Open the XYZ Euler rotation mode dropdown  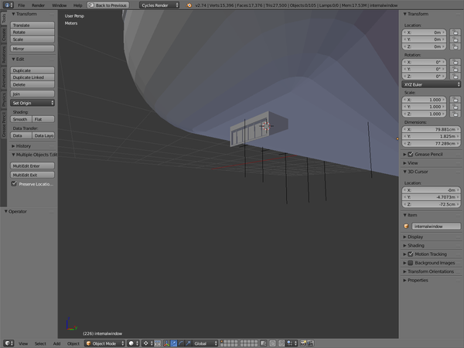(x=429, y=84)
